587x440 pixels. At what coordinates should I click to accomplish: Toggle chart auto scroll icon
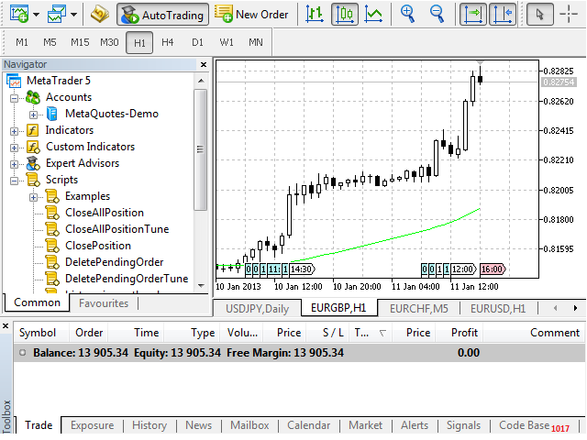coord(472,14)
